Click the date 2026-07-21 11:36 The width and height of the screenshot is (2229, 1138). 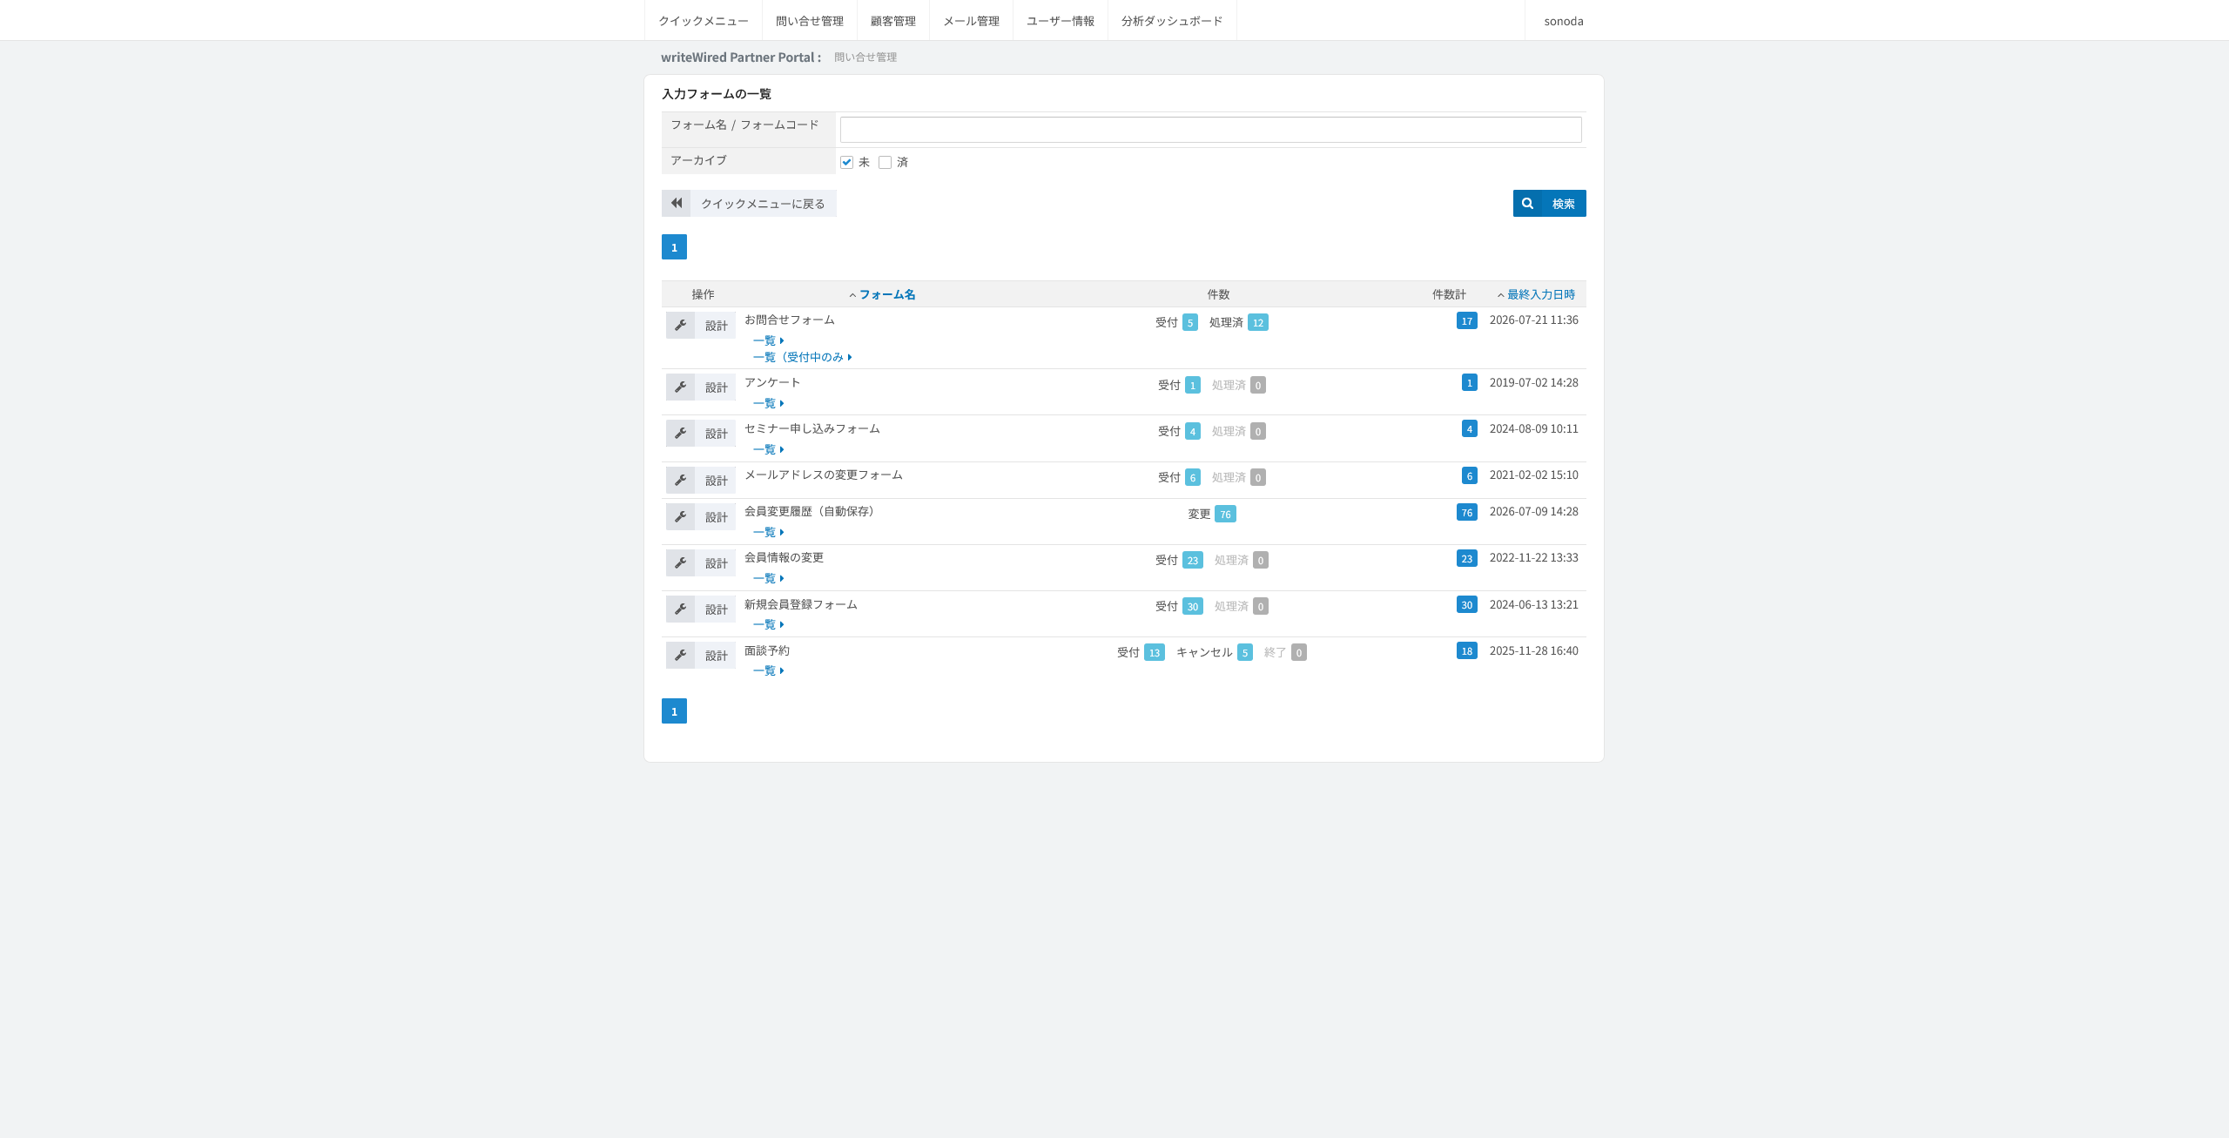coord(1533,320)
